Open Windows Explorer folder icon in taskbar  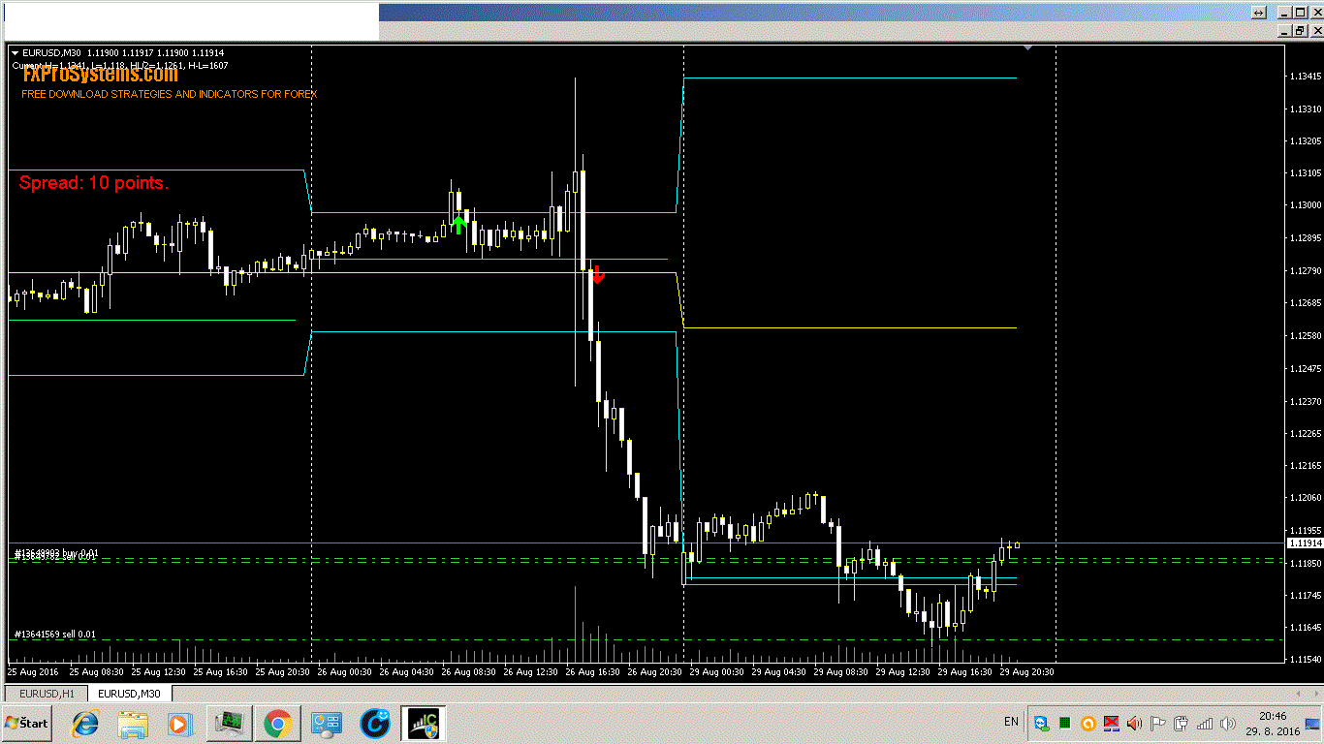(133, 723)
